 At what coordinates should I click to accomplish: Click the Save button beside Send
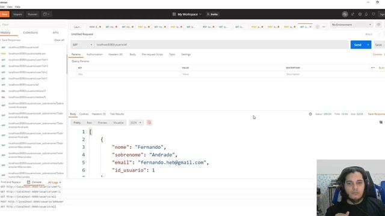378,45
